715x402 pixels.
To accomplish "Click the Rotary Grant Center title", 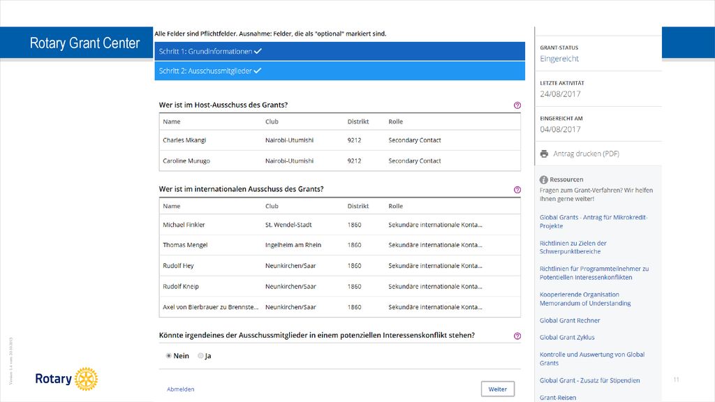I will pos(84,43).
